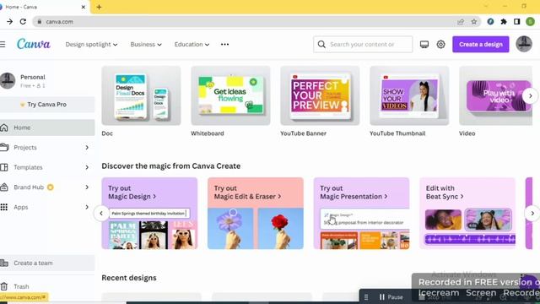Image resolution: width=540 pixels, height=304 pixels.
Task: Click the Recent designs heading
Action: 129,278
